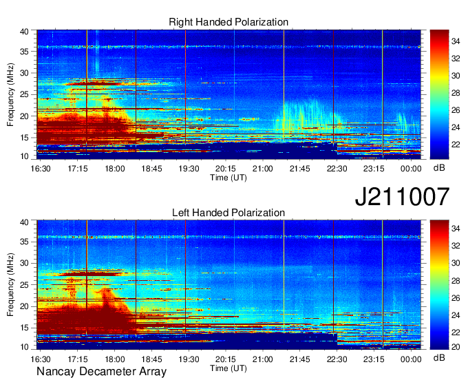Click 18:45 tick on top plot time axis
The image size is (468, 380).
pos(151,169)
